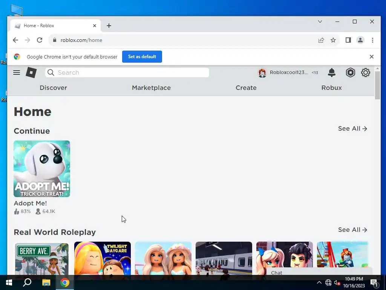
Task: Reload the Roblox page
Action: point(39,40)
